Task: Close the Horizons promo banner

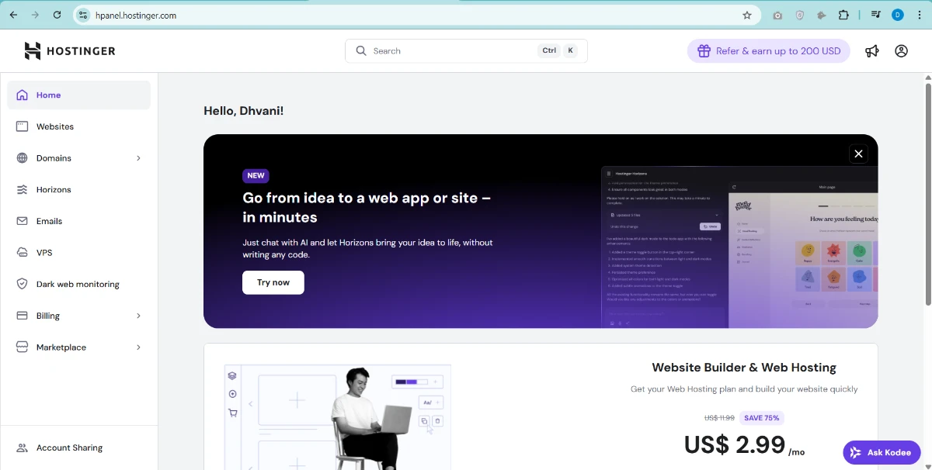Action: tap(858, 154)
